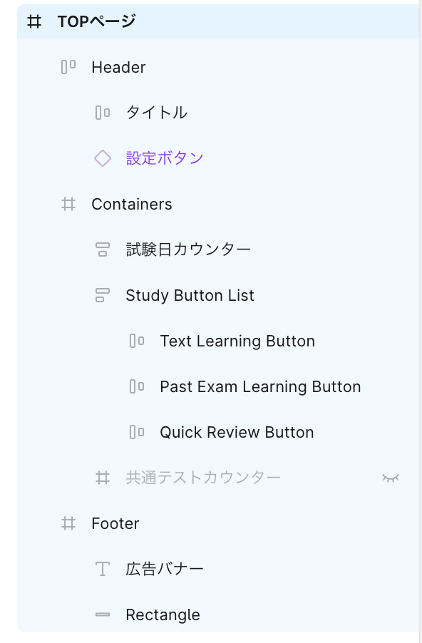This screenshot has width=422, height=643.
Task: Click the auto-layout icon next to Header
Action: click(68, 67)
